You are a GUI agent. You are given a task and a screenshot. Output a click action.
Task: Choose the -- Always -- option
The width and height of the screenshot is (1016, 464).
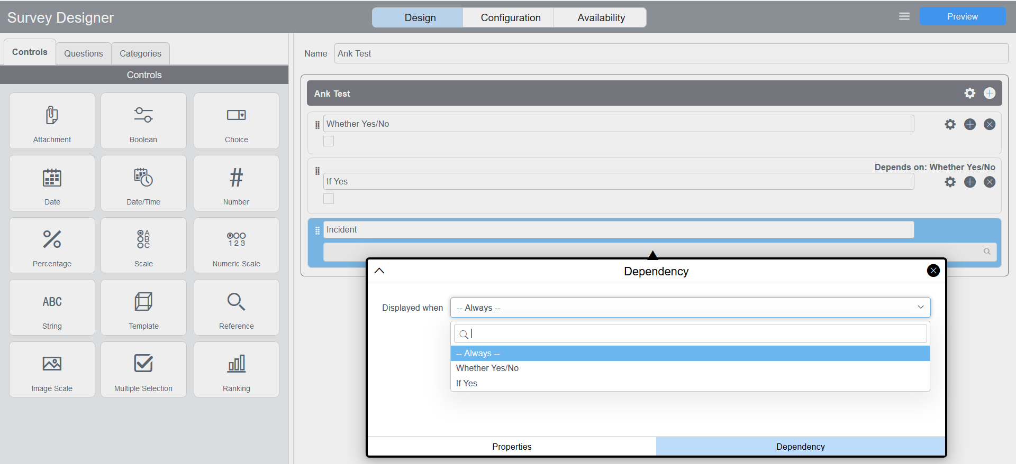coord(690,353)
